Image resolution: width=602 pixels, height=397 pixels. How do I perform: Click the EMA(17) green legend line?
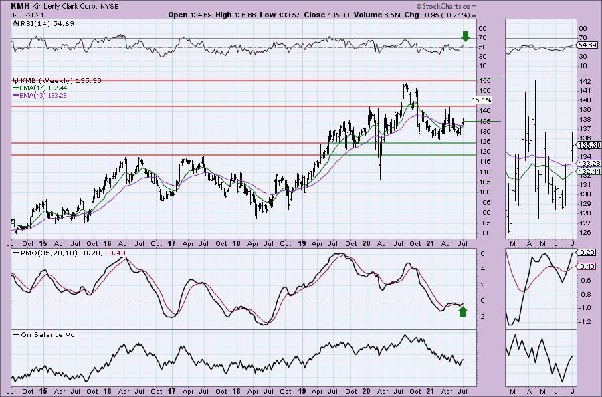pyautogui.click(x=16, y=88)
